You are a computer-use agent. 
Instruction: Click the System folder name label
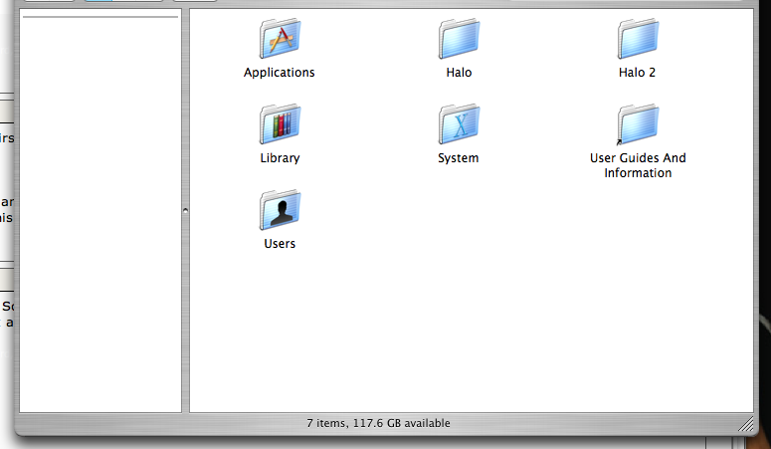(459, 158)
